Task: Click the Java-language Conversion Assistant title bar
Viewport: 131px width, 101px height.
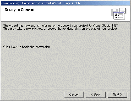Action: coord(65,3)
